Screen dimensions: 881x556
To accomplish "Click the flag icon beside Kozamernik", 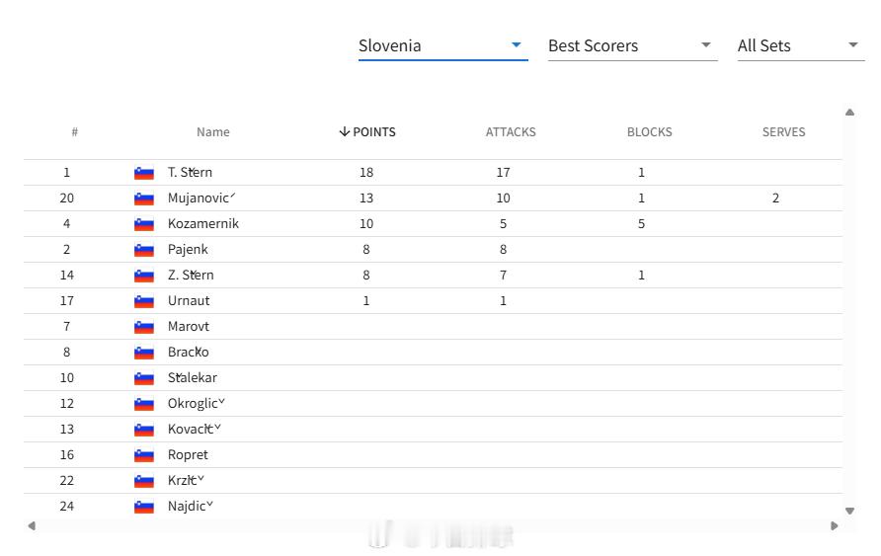I will click(x=144, y=224).
